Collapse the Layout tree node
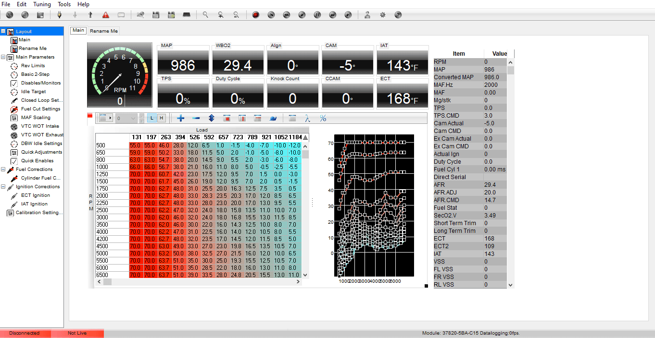Screen dimensions: 655x338 [x=3, y=31]
